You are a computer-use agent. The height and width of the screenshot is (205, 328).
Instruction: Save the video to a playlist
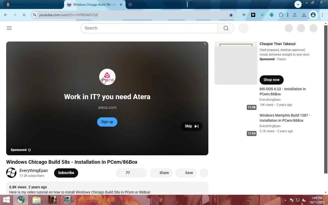[x=186, y=173]
